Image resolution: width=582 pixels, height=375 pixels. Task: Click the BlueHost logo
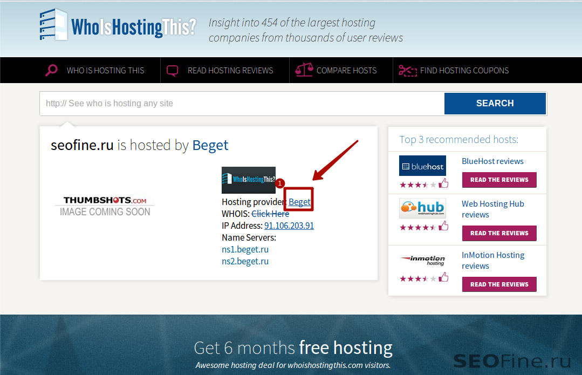pyautogui.click(x=422, y=166)
